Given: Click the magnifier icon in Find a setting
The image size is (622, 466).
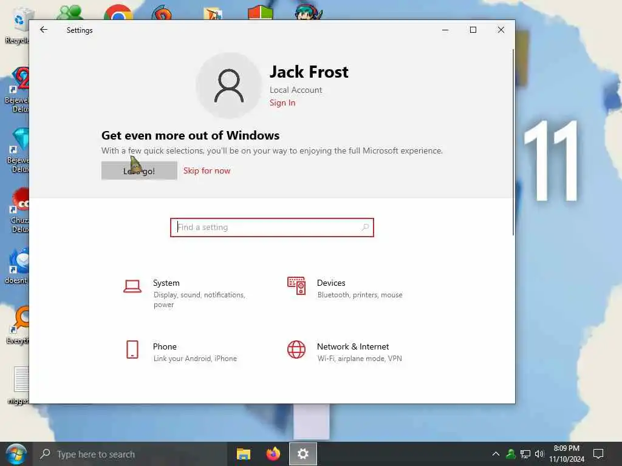Looking at the screenshot, I should point(365,228).
